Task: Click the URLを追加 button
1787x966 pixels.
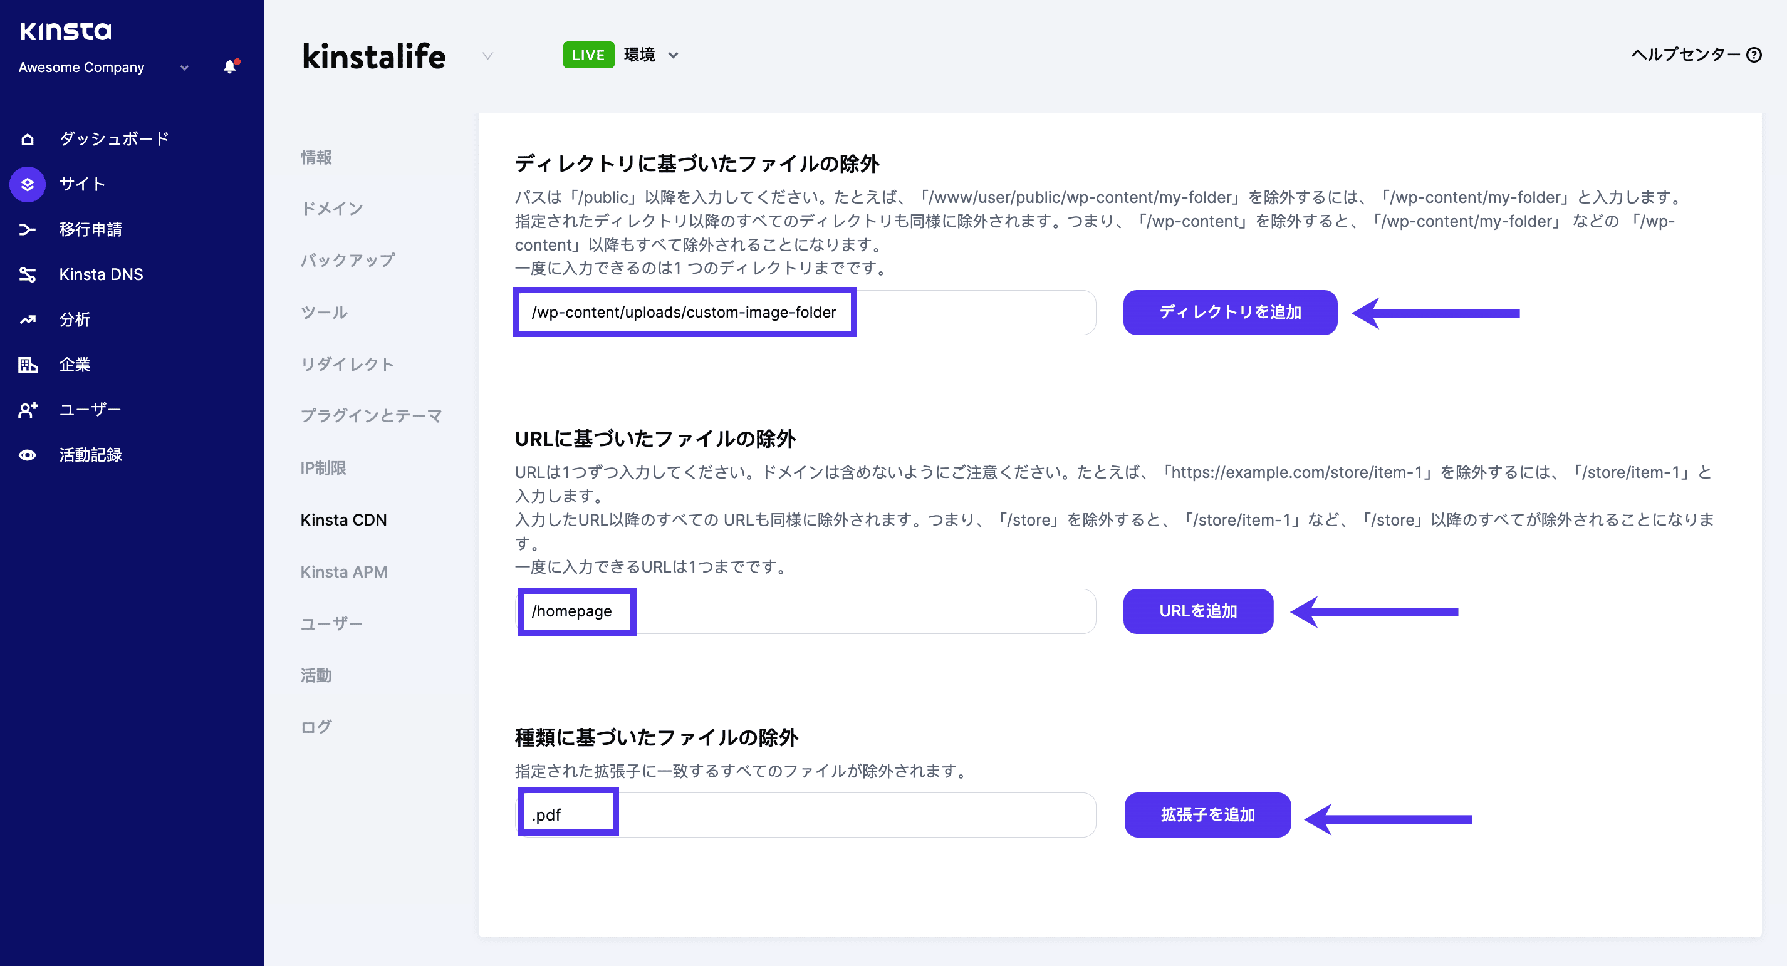Action: pyautogui.click(x=1198, y=611)
